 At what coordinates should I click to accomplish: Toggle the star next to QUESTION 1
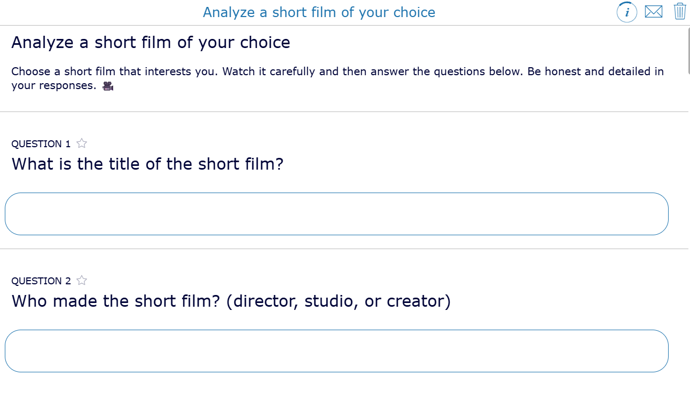(81, 143)
